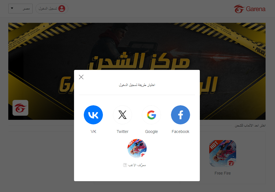Click the Twitter text label
The height and width of the screenshot is (192, 275).
(x=122, y=132)
